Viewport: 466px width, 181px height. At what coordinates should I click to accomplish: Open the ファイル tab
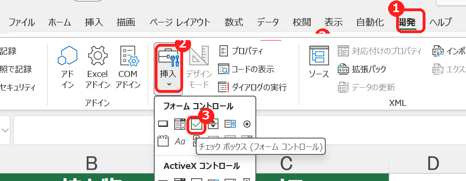(21, 22)
